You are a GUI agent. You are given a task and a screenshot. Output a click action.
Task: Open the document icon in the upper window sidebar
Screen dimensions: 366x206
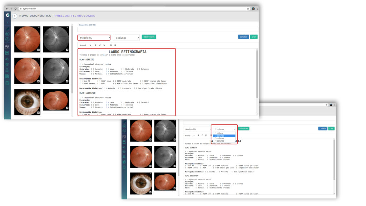point(7,76)
